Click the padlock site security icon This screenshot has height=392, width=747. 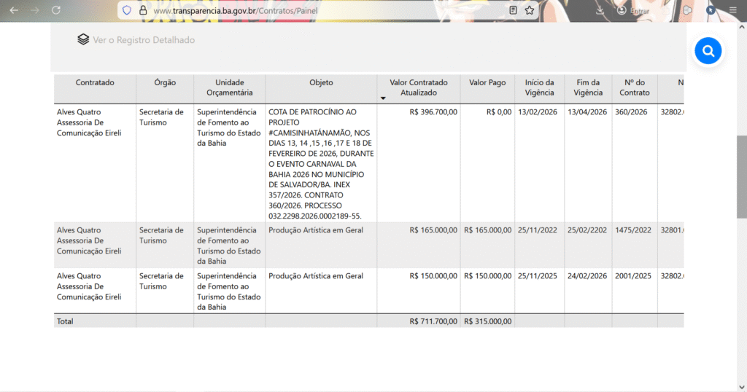pyautogui.click(x=143, y=11)
